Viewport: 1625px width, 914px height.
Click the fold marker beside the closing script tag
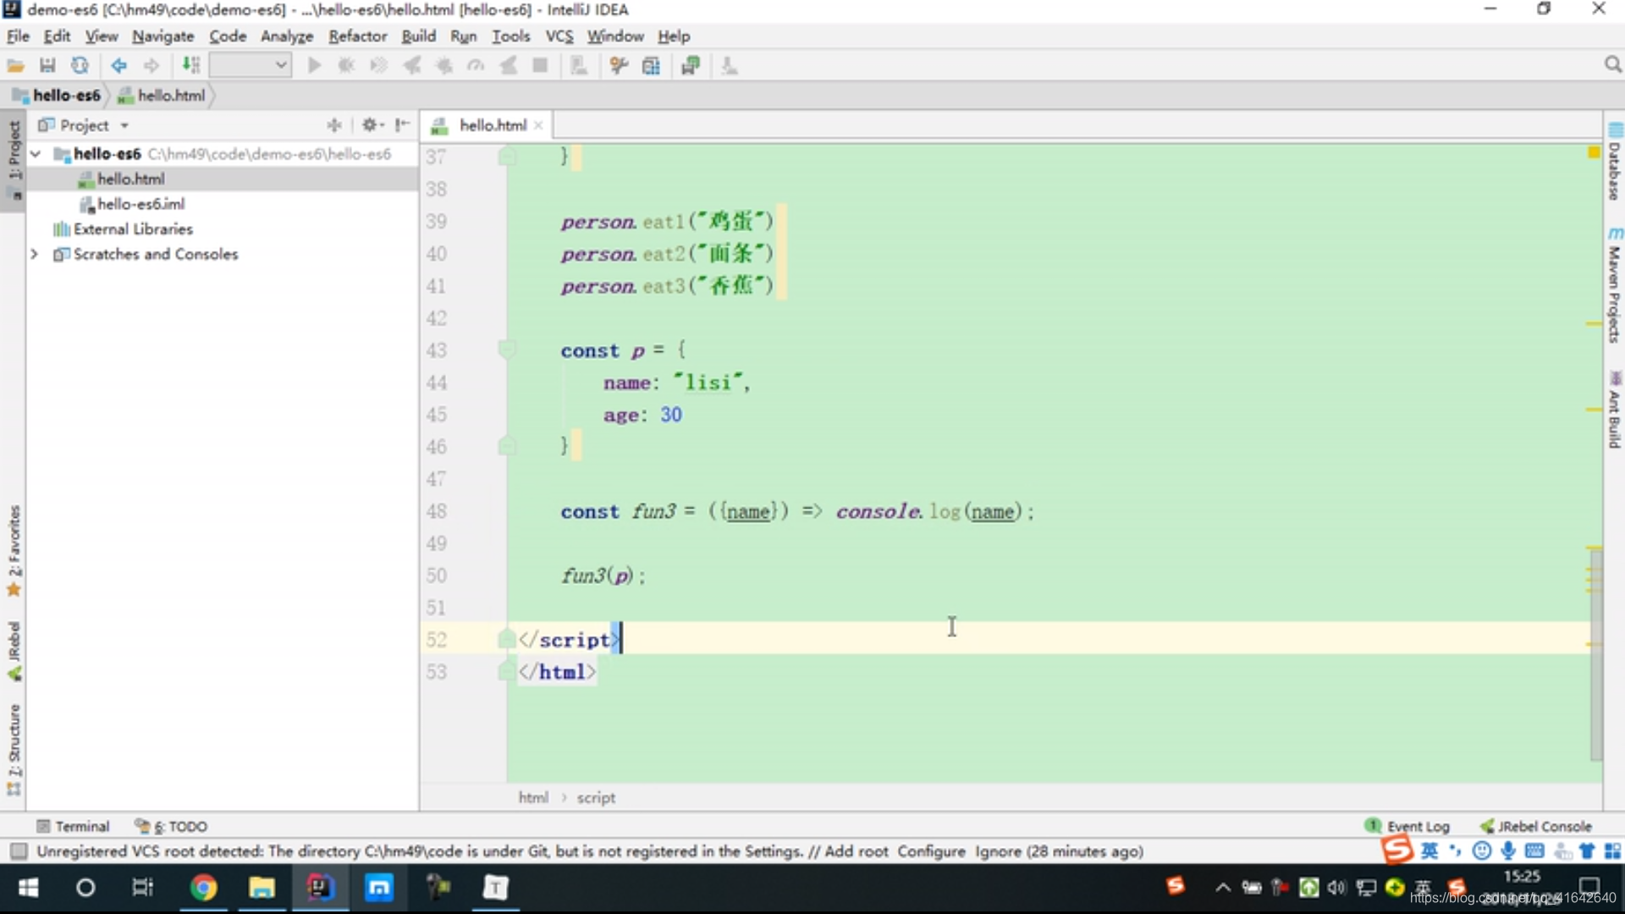pos(506,639)
